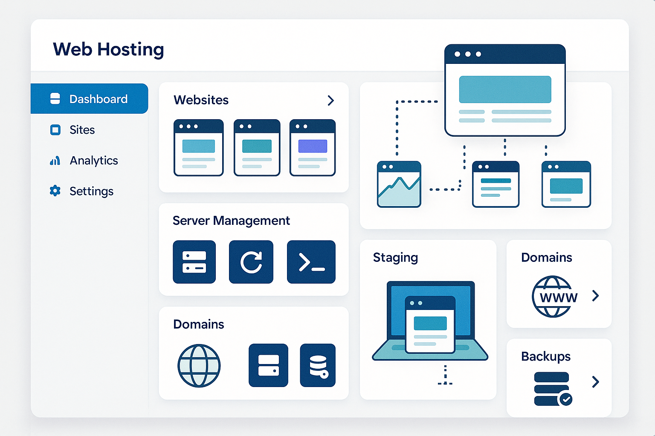Image resolution: width=655 pixels, height=436 pixels.
Task: Expand the Backups chevron arrow
Action: [596, 382]
